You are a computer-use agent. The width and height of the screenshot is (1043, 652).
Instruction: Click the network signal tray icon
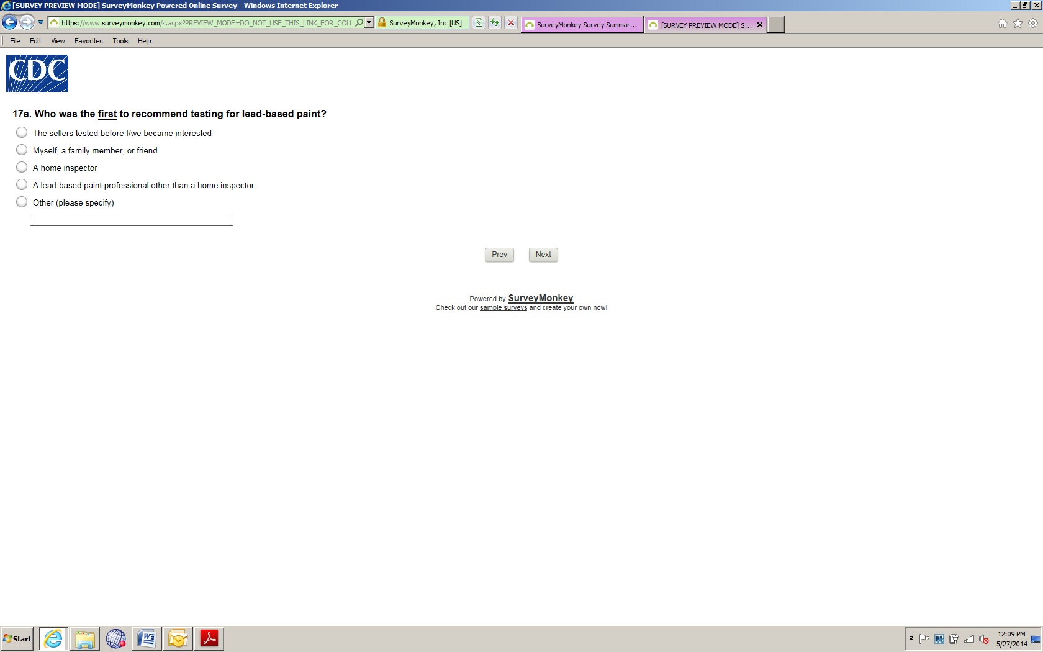(x=969, y=638)
